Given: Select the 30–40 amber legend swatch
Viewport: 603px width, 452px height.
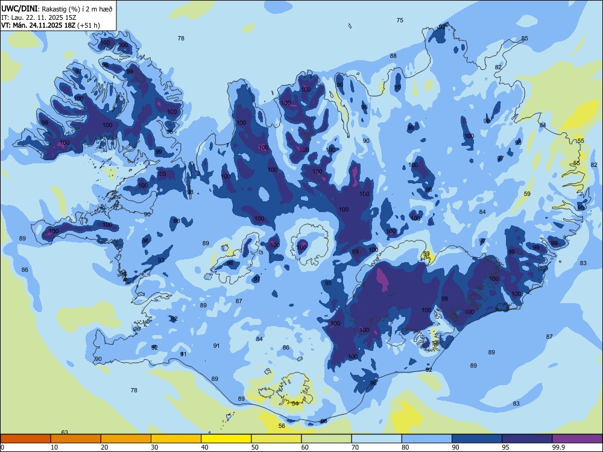Looking at the screenshot, I should pos(176,439).
